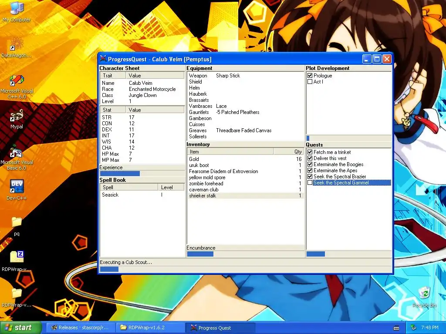446x334 pixels.
Task: Click the Stat column header
Action: coord(113,110)
